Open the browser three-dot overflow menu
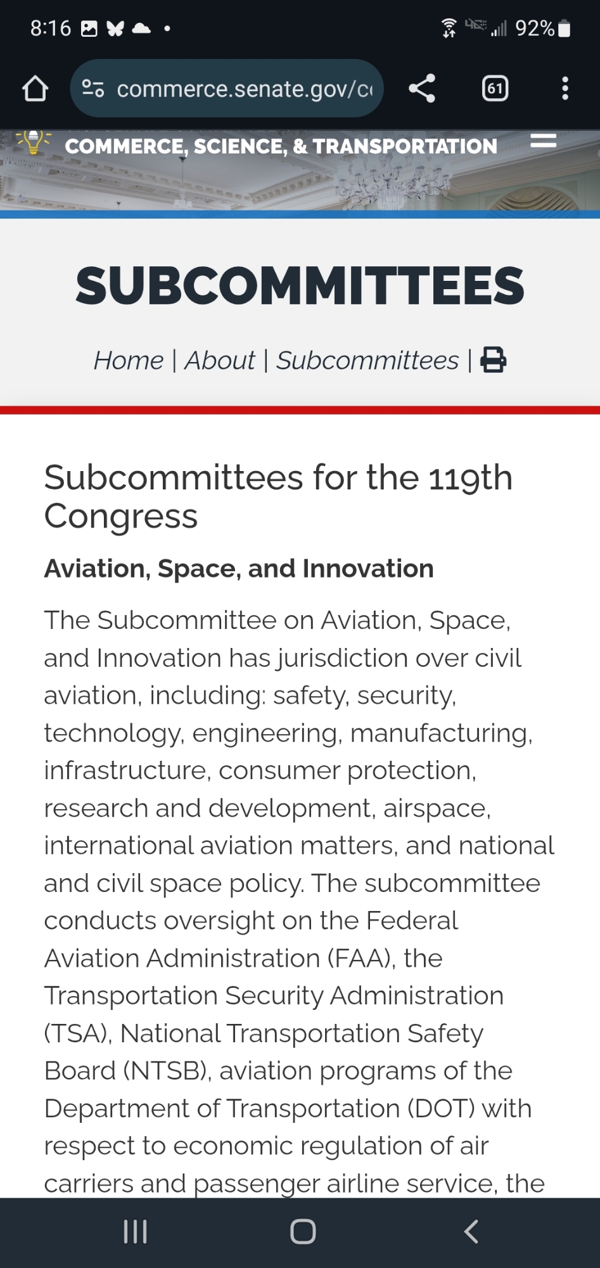600x1268 pixels. 565,88
